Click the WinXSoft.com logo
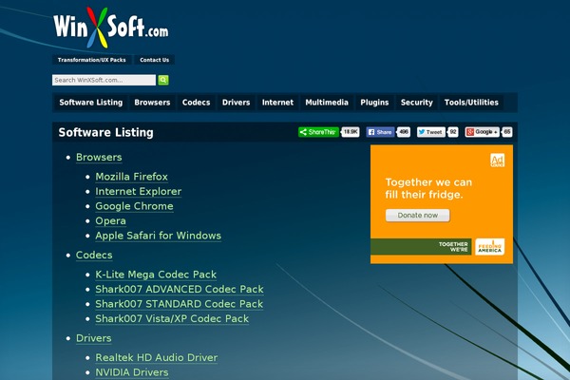The width and height of the screenshot is (570, 380). 110,28
